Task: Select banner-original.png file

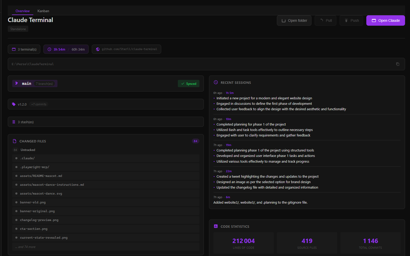Action: [106, 211]
